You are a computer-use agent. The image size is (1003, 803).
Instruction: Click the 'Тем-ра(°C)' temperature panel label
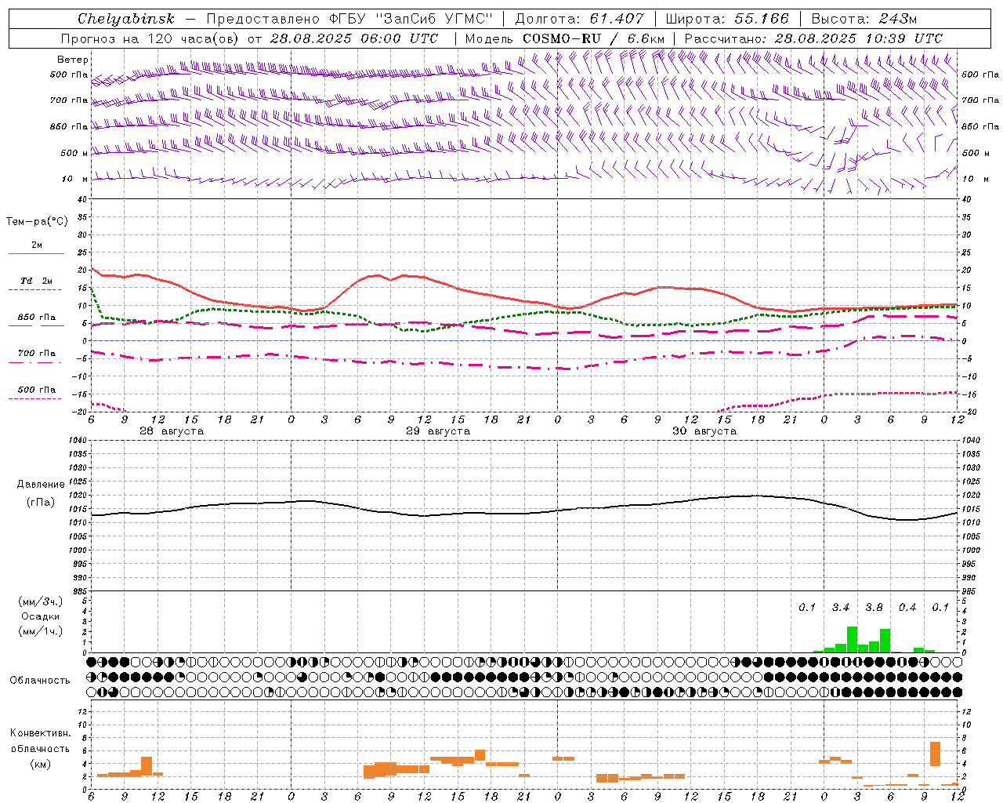[37, 222]
